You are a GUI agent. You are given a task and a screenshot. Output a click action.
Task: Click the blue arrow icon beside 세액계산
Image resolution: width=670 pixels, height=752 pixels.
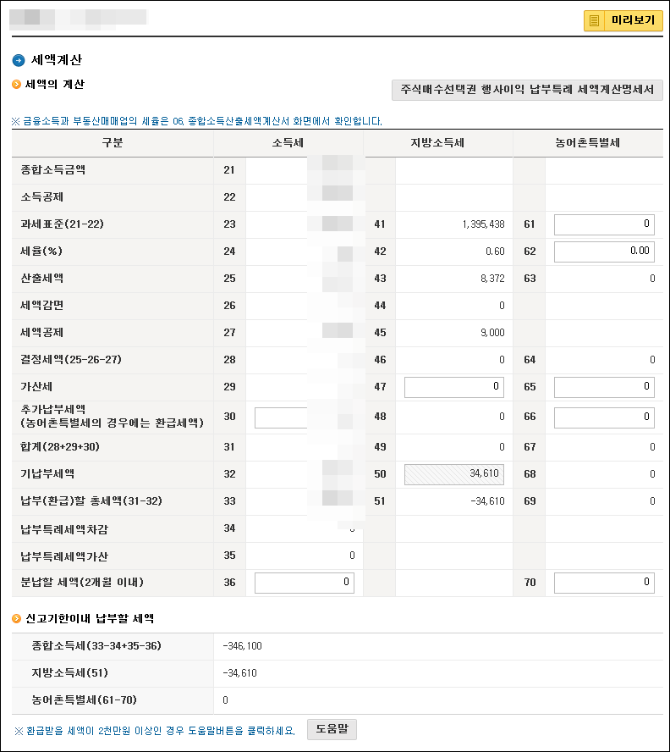click(19, 60)
